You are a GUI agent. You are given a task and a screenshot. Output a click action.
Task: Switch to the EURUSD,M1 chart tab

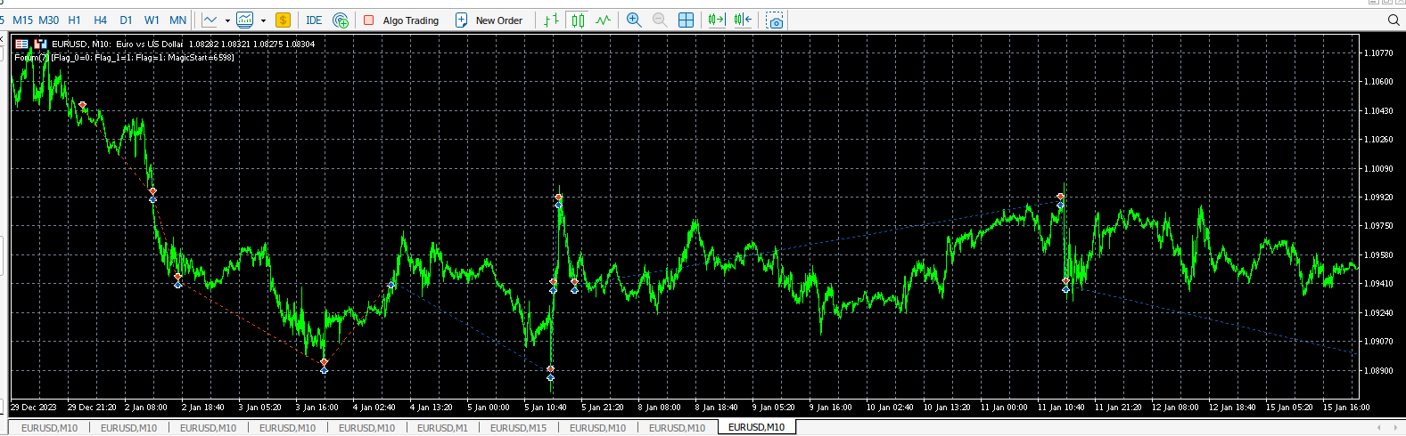tap(443, 428)
